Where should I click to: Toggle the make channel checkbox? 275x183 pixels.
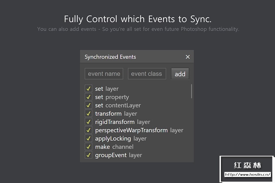click(88, 147)
